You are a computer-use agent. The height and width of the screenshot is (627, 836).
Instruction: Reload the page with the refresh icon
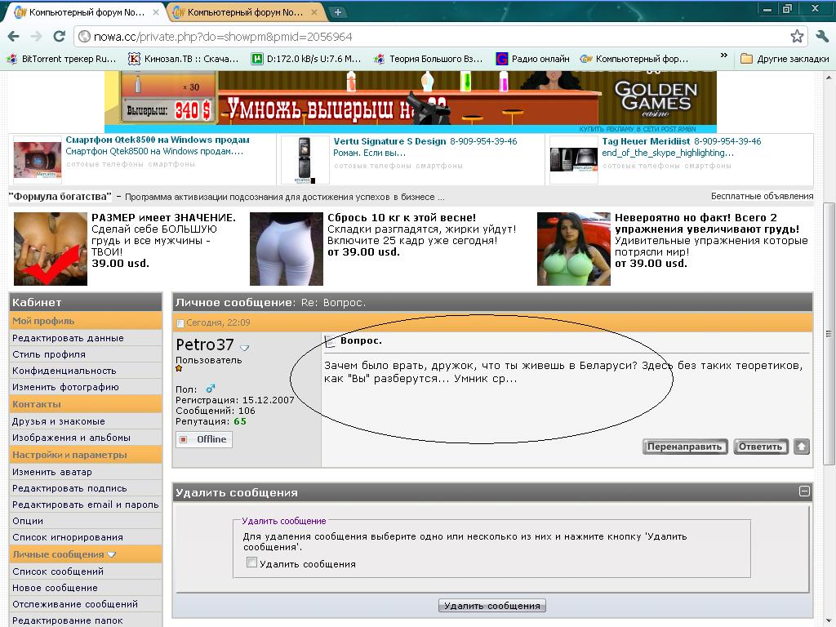coord(59,36)
